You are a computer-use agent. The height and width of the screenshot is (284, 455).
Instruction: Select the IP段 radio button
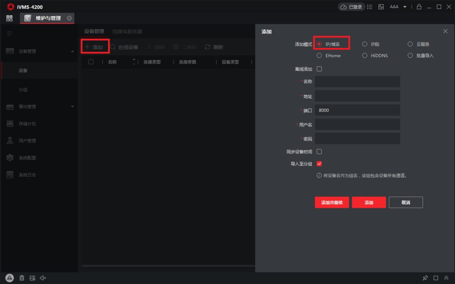(x=365, y=44)
